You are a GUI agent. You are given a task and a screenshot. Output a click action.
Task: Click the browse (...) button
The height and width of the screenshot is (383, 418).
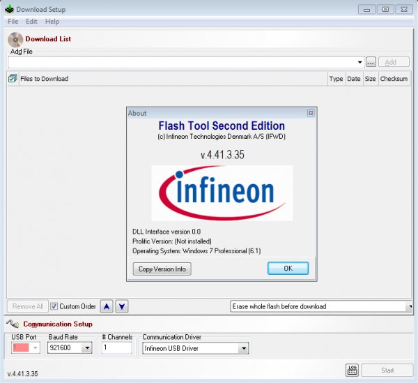pos(371,62)
